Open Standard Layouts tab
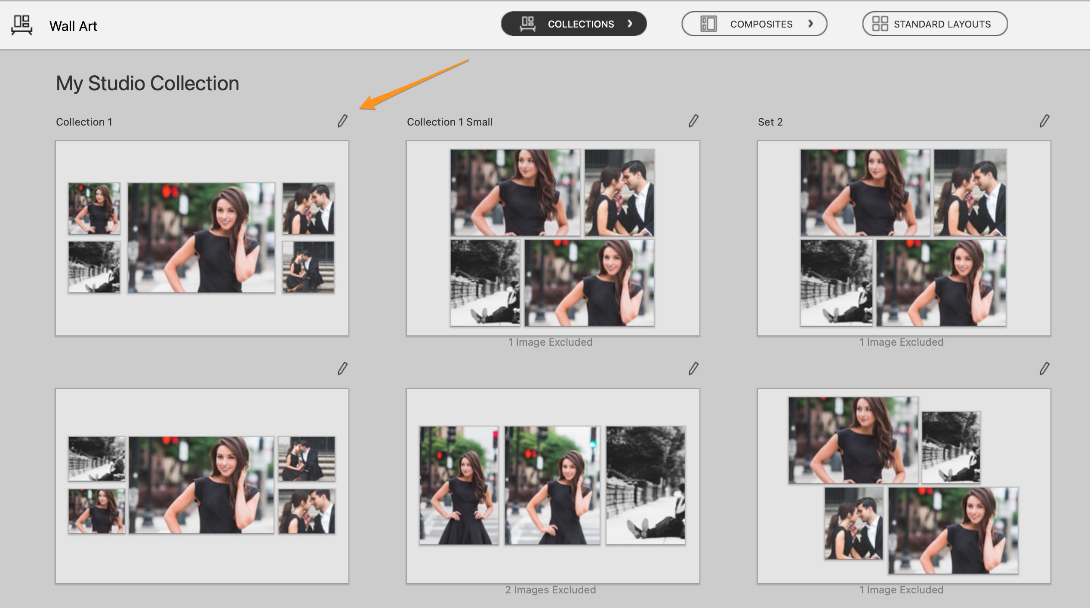The width and height of the screenshot is (1090, 608). click(x=935, y=24)
